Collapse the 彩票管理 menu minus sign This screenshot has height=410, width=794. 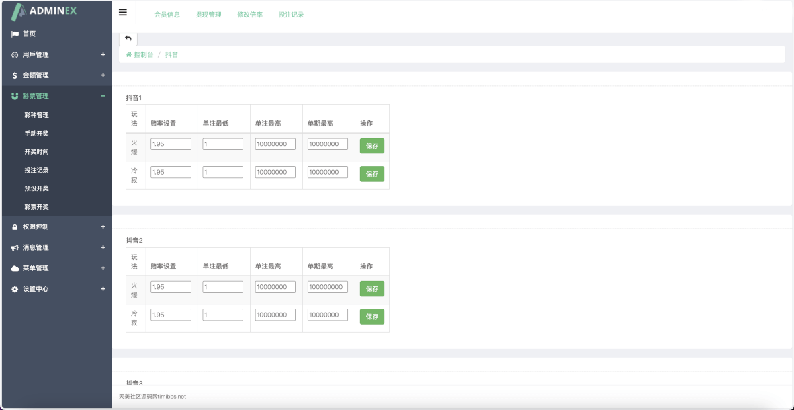tap(103, 96)
